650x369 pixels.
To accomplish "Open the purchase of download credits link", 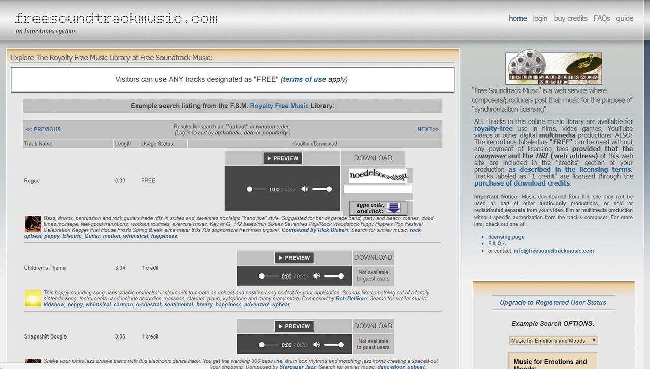I will pos(522,183).
